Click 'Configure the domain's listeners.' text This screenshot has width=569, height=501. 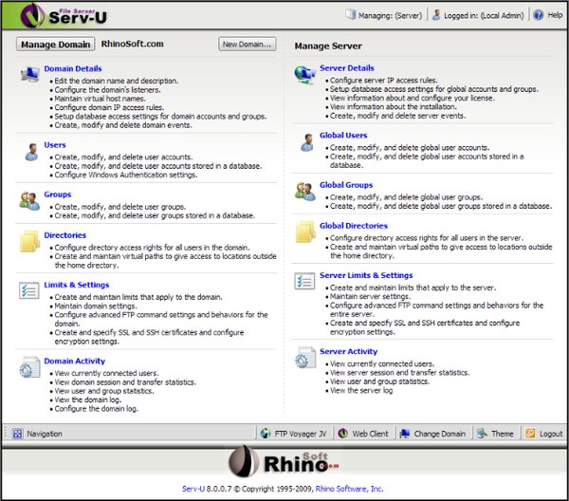[107, 90]
